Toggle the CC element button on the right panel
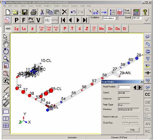 coord(147,95)
